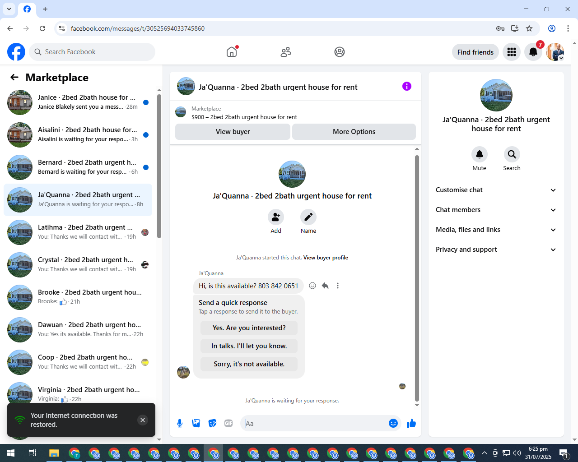Click the Search Facebook field
The width and height of the screenshot is (578, 462).
[x=92, y=52]
